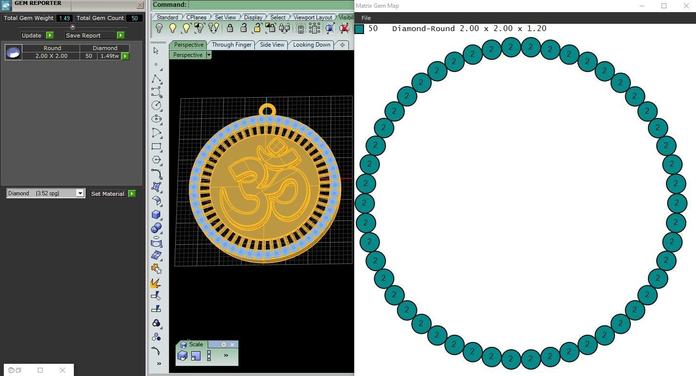Select the Point tool in side toolbar
Image resolution: width=696 pixels, height=376 pixels.
[156, 64]
